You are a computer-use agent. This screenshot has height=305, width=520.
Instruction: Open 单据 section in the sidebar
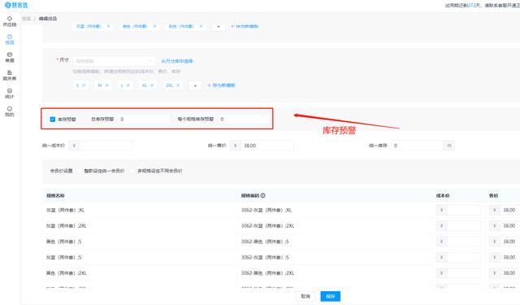point(10,58)
